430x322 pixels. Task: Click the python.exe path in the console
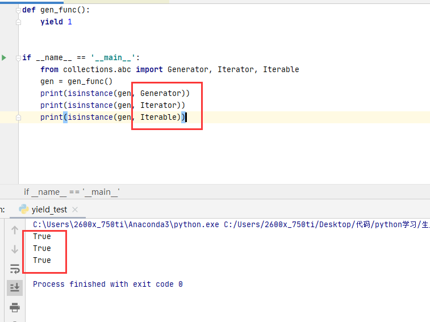coord(126,225)
